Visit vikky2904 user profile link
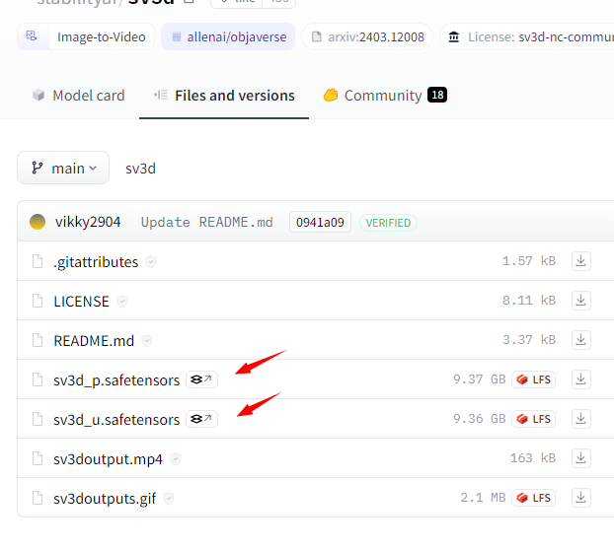 (87, 222)
